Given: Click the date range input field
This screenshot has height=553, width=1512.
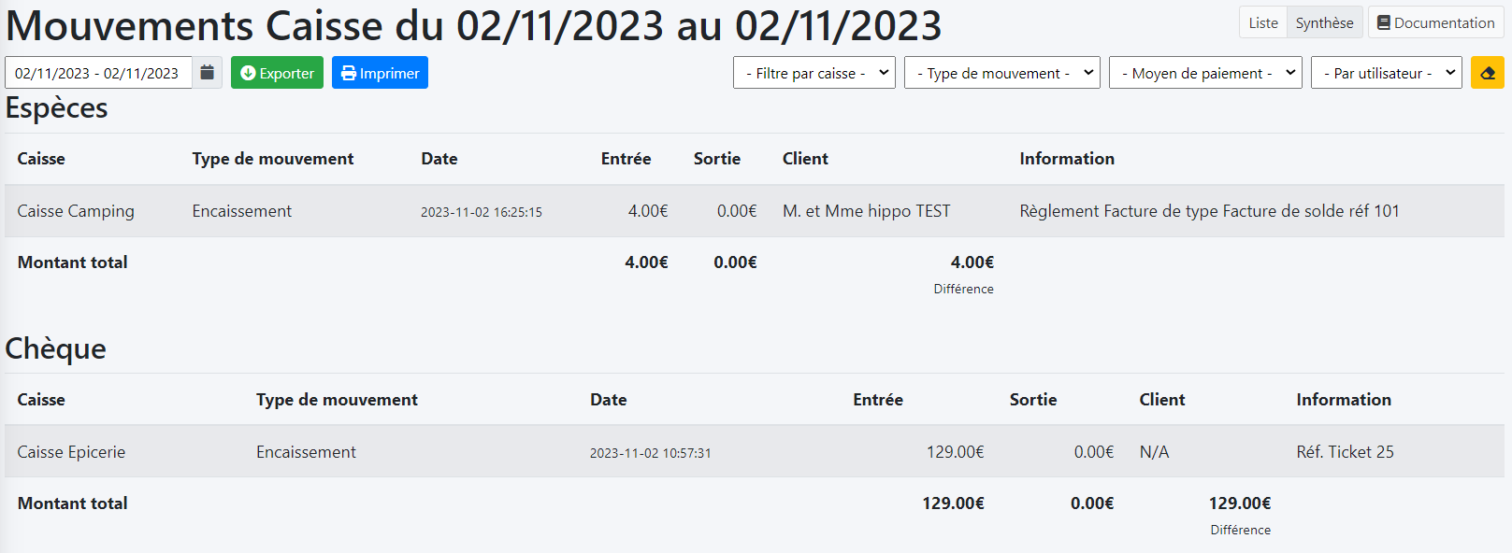Looking at the screenshot, I should (98, 73).
